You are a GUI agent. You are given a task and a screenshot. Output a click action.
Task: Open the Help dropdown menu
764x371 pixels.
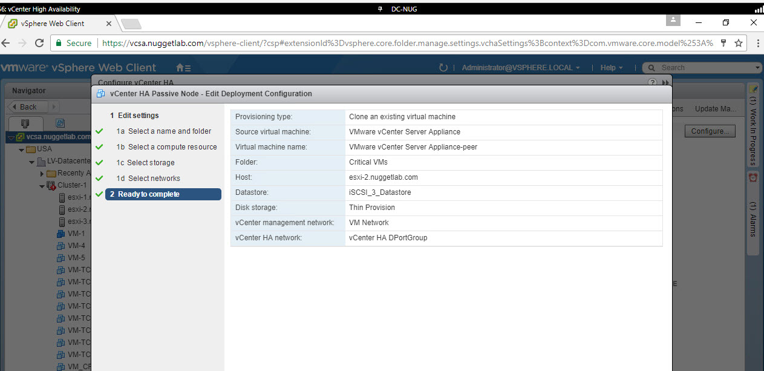pos(612,68)
